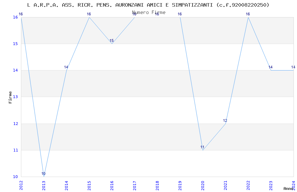Click the data label 16 at year 2018

tap(157, 14)
